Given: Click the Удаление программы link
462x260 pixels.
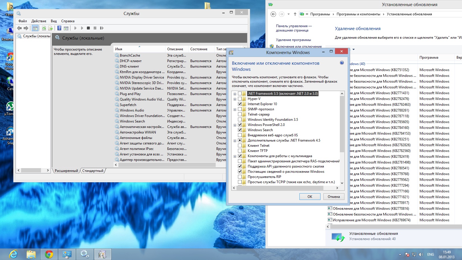Looking at the screenshot, I should [x=293, y=40].
